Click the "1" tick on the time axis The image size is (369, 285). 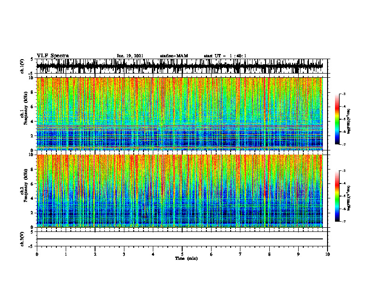(x=66, y=254)
